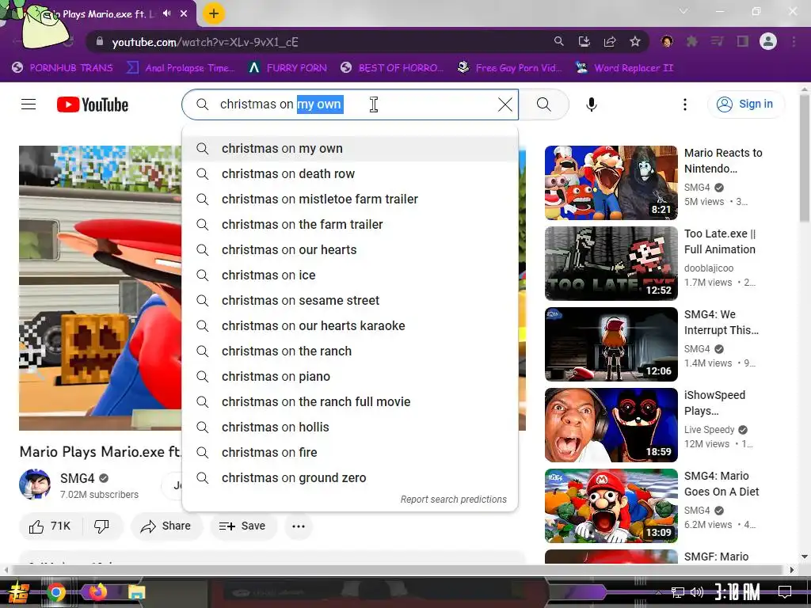Click the browser address bar URL
811x608 pixels.
click(x=205, y=42)
